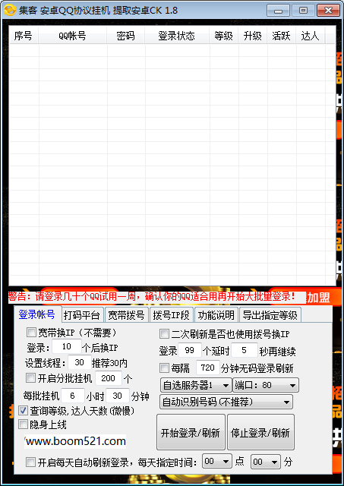The height and width of the screenshot is (486, 344).
Task: Uncheck 查询等级,达人天数 option
Action: click(23, 410)
